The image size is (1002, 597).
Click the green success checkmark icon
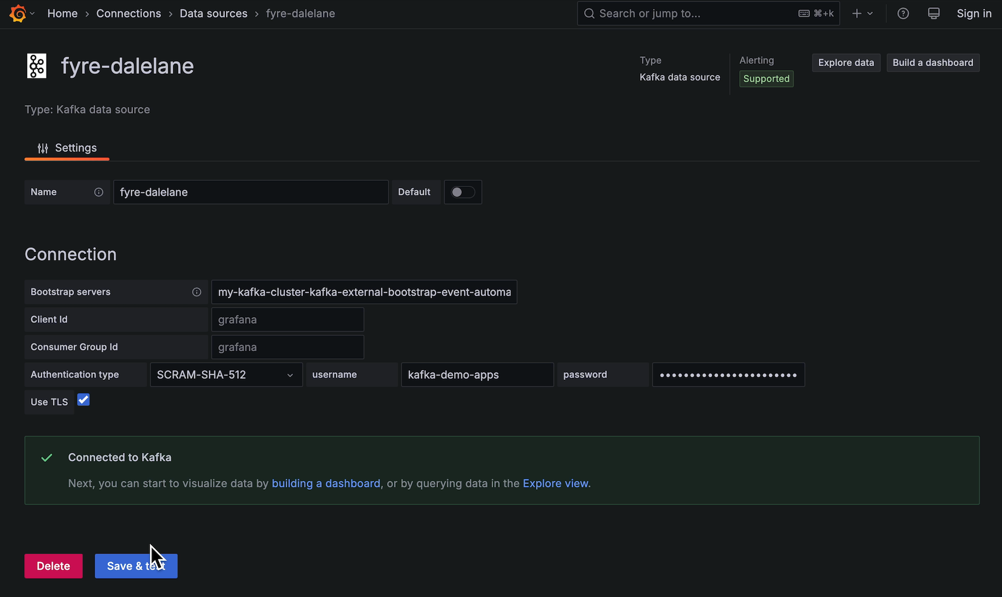click(x=47, y=457)
